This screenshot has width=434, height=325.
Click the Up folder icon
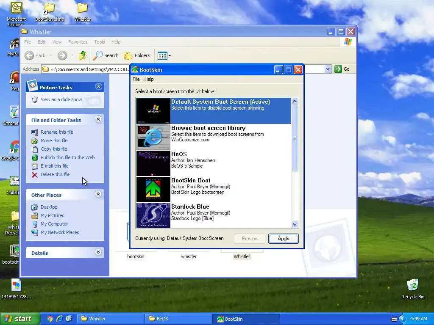83,55
